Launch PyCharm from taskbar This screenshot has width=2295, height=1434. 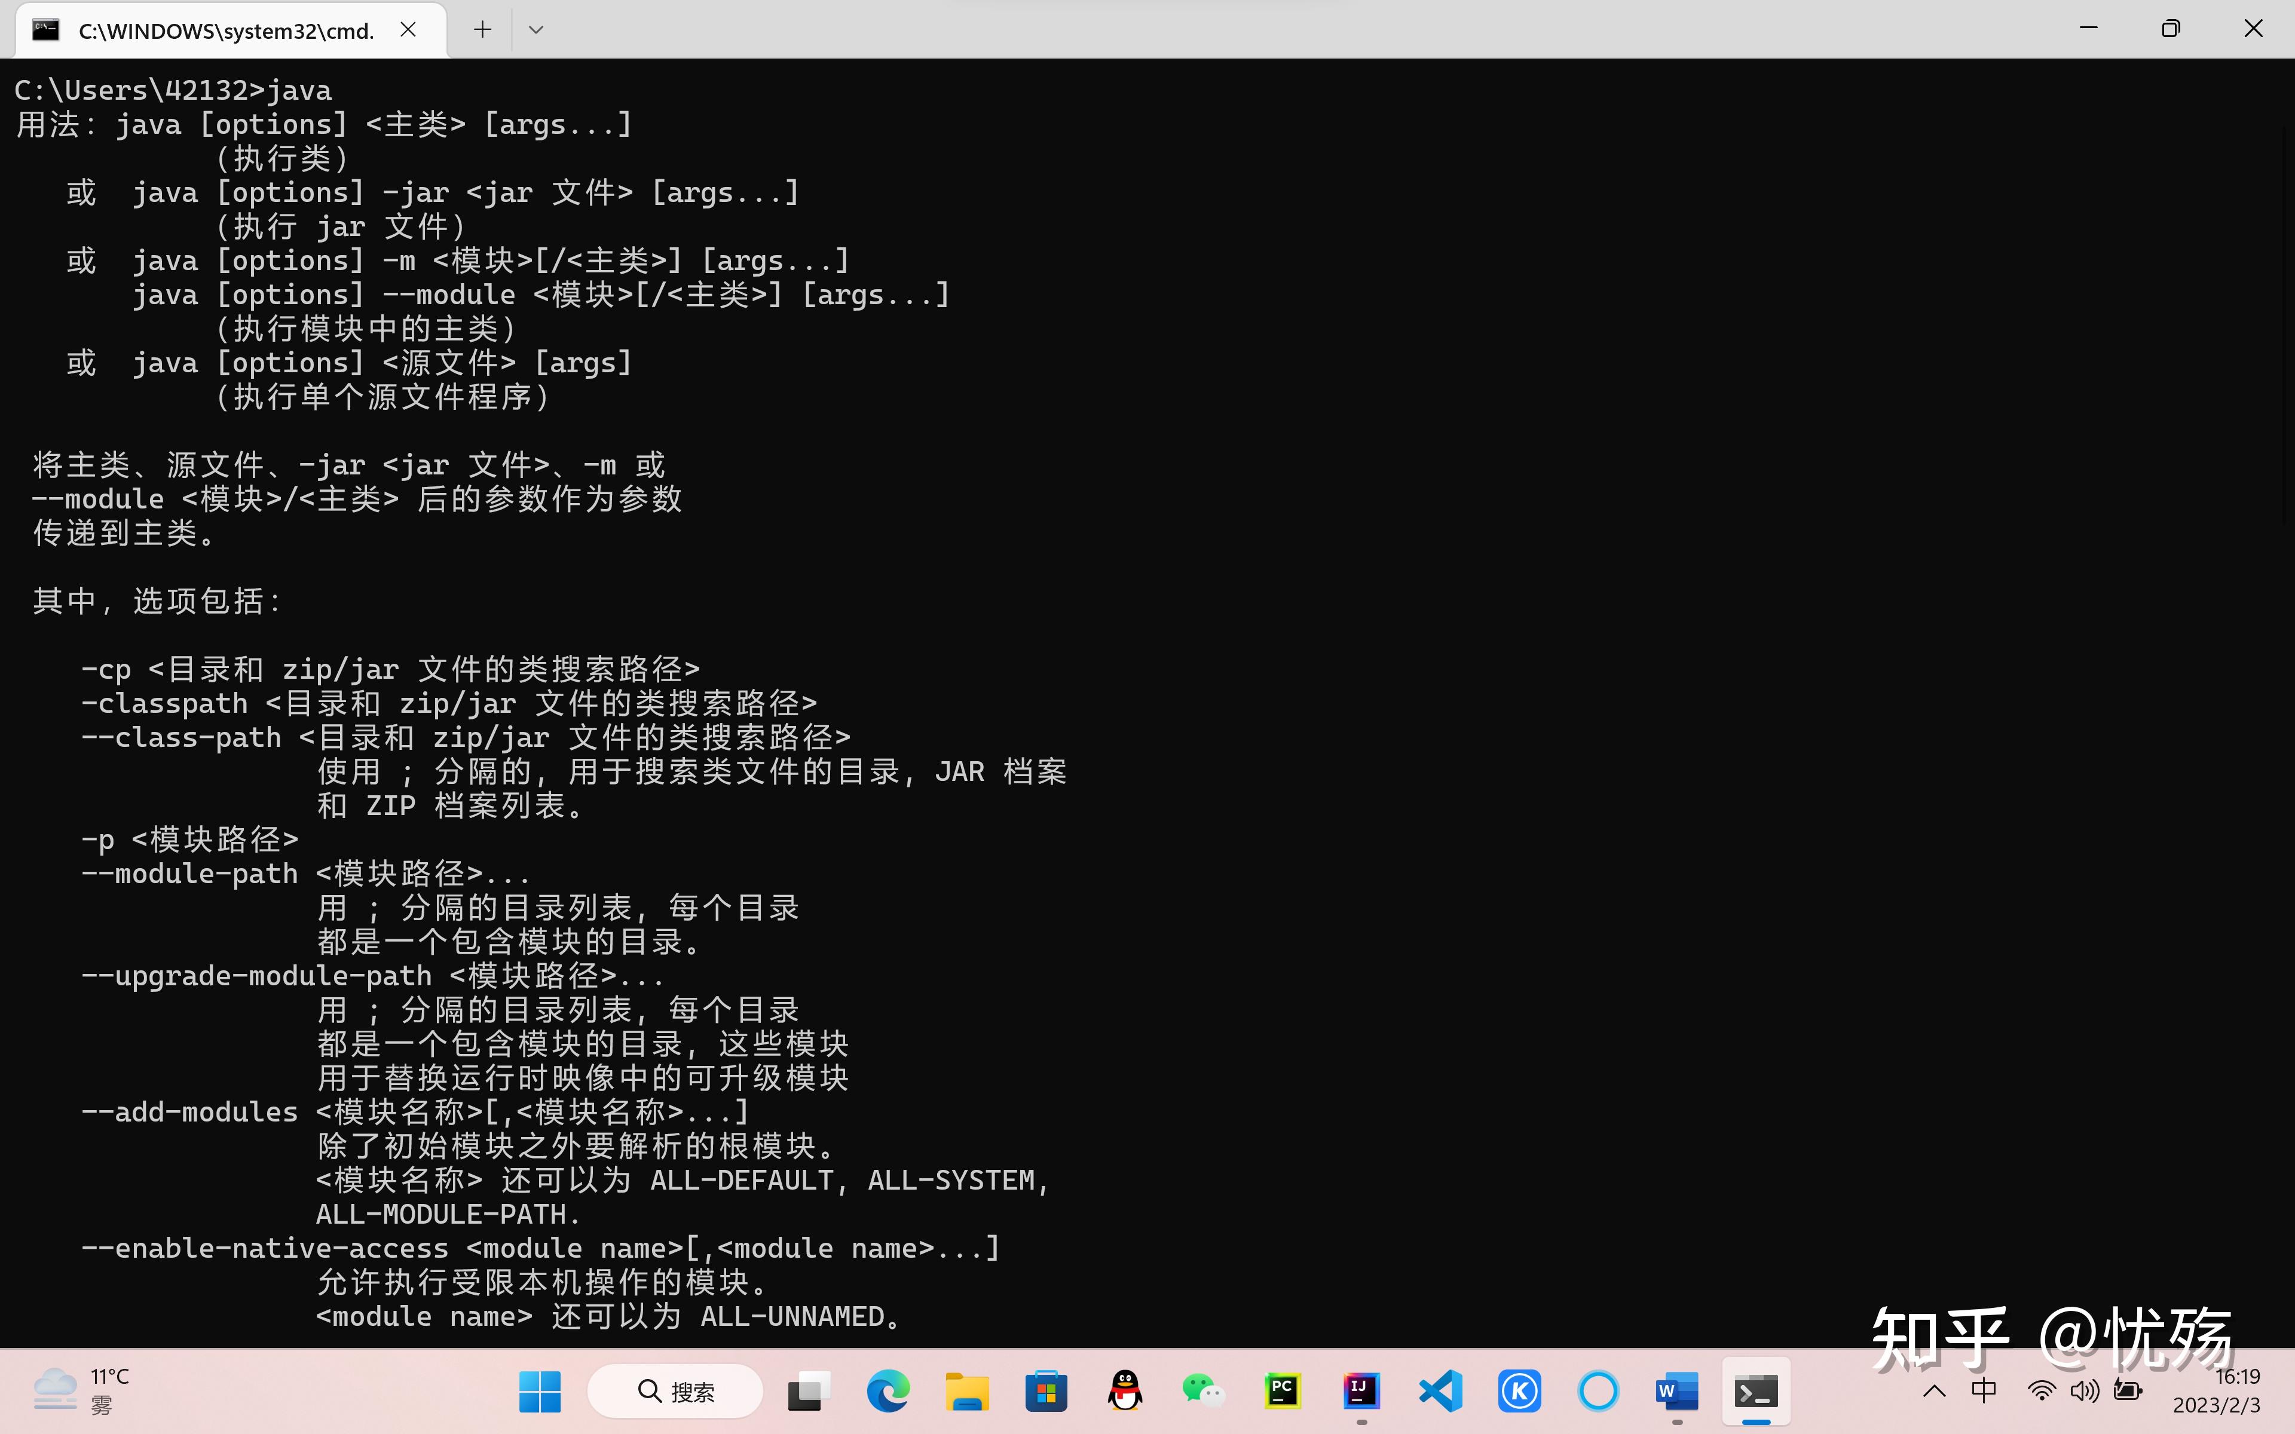[1282, 1392]
